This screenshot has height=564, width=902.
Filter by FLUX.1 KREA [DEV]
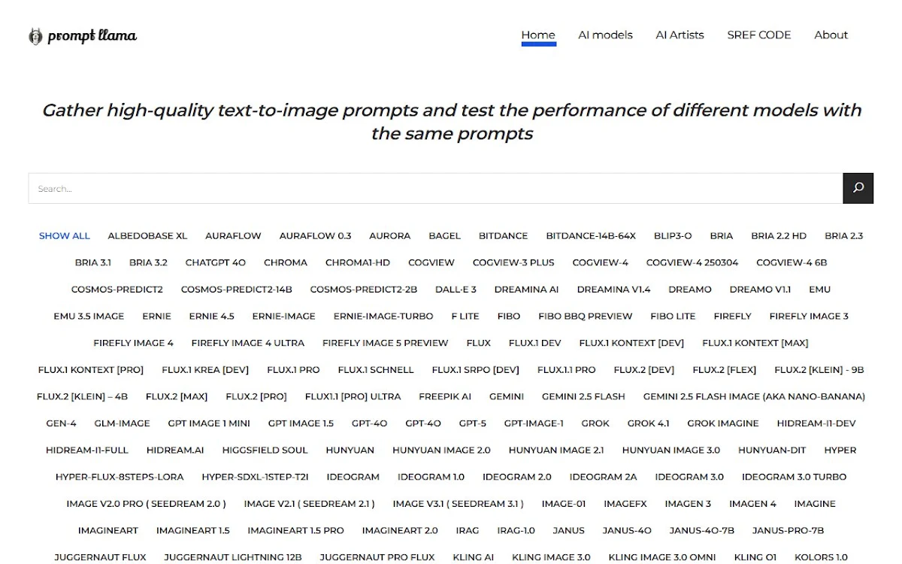tap(205, 369)
